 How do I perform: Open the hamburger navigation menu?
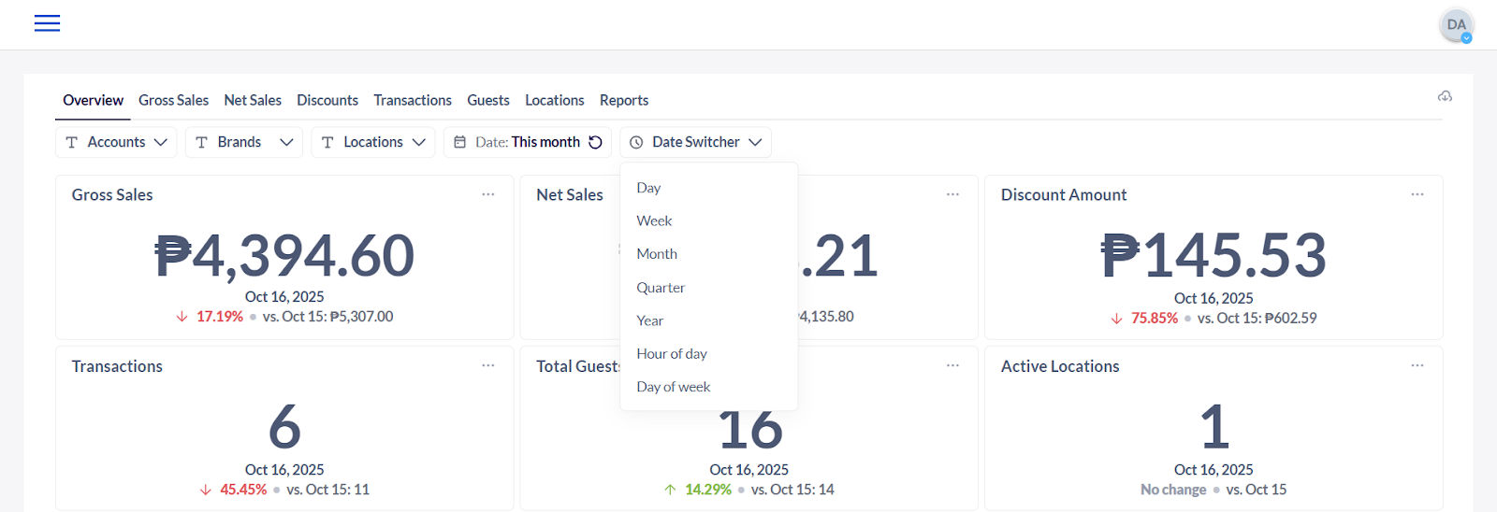[47, 23]
